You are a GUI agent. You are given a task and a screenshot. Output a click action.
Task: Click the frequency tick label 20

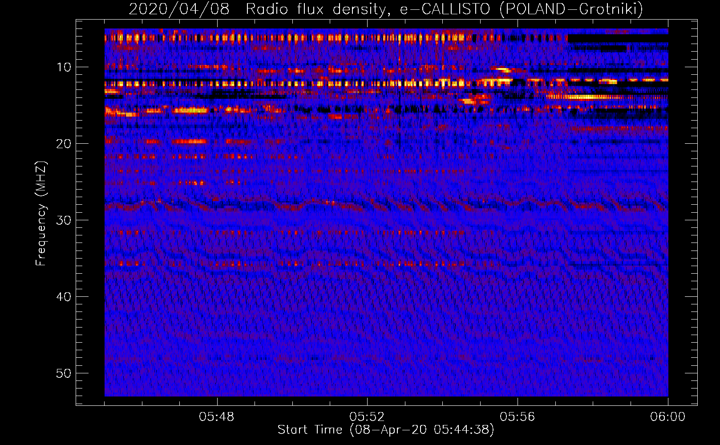(64, 144)
